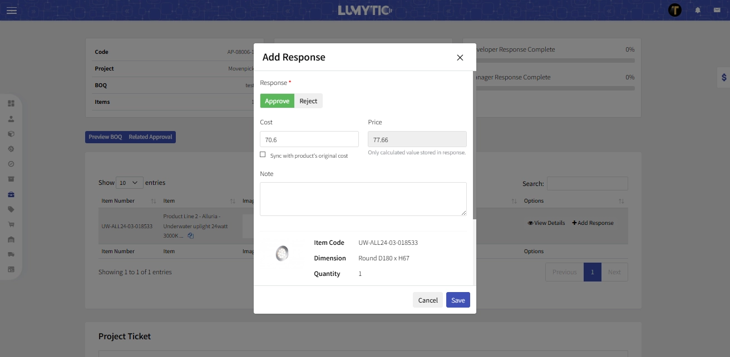This screenshot has height=357, width=730.
Task: Open the notifications bell in the top bar
Action: coord(698,10)
